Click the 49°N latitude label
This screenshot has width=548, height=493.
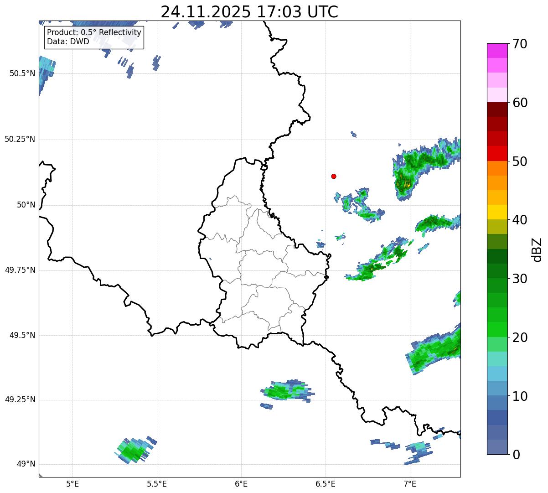(x=26, y=464)
